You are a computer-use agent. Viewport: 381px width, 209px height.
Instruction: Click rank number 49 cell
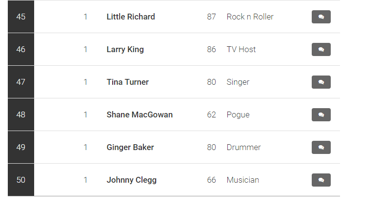(21, 147)
